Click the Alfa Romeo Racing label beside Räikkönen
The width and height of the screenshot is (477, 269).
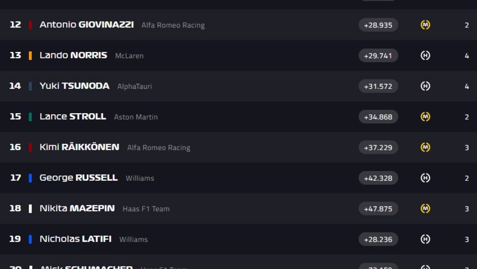159,148
